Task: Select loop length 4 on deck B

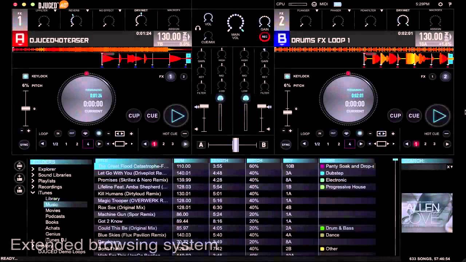Action: point(349,144)
